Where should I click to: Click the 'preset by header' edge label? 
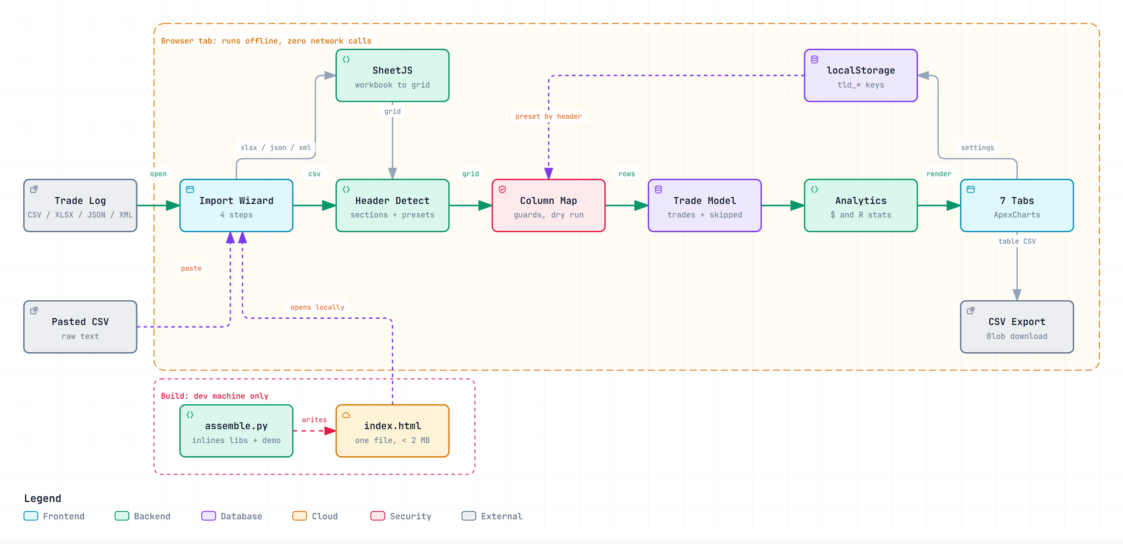tap(548, 117)
